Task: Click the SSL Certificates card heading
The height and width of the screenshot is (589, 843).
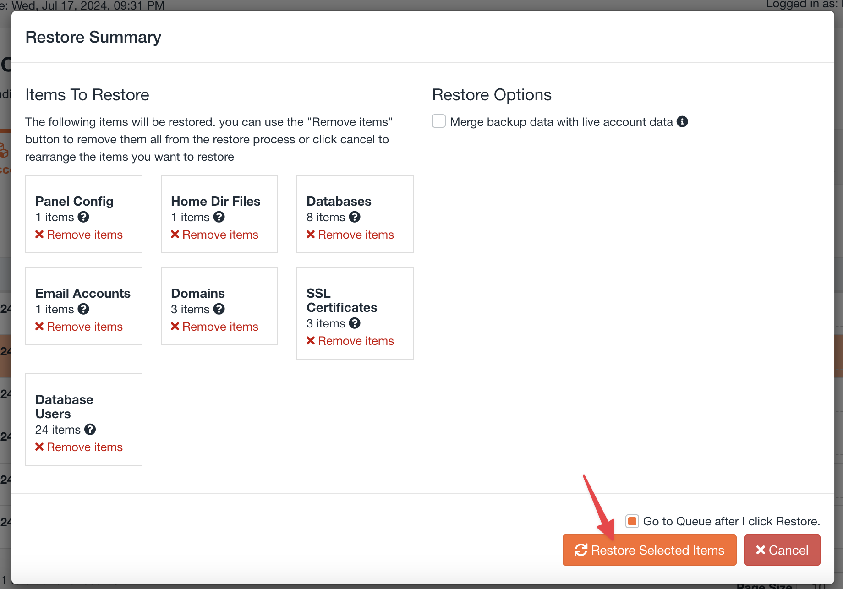Action: coord(342,300)
